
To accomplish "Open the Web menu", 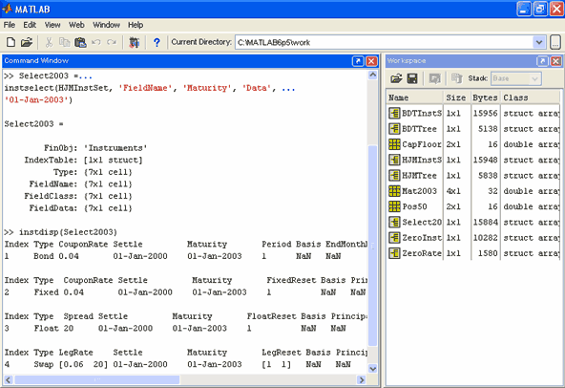I will [x=76, y=25].
